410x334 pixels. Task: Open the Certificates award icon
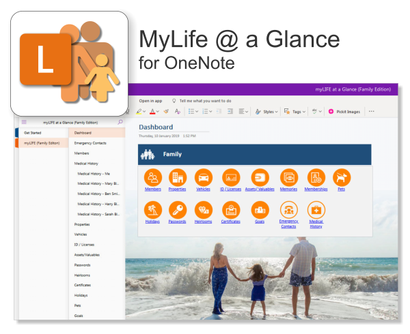(231, 210)
